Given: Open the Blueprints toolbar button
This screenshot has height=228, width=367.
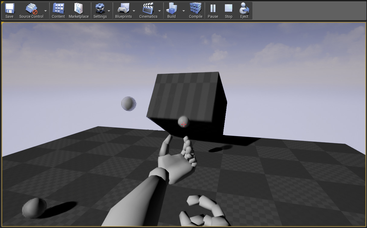Looking at the screenshot, I should click(123, 11).
